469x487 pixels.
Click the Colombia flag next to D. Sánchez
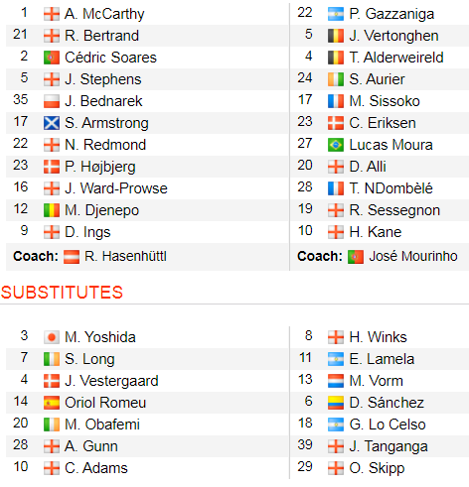[x=336, y=403]
